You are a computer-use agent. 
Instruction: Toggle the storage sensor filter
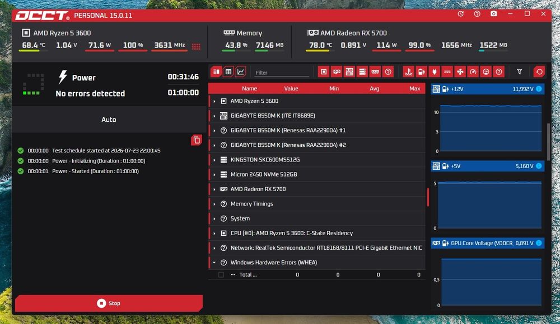pyautogui.click(x=362, y=72)
